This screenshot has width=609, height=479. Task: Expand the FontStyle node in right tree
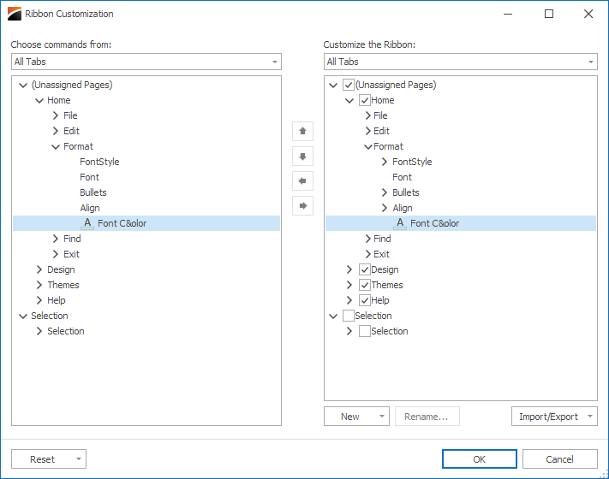tap(384, 162)
